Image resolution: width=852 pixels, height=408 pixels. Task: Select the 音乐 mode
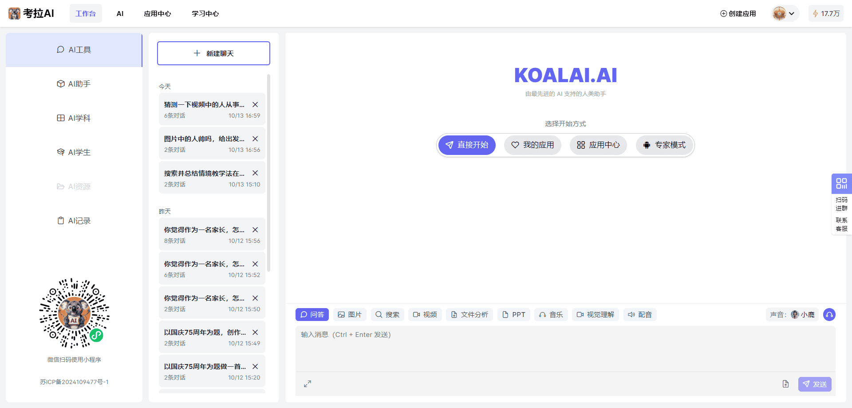(551, 315)
